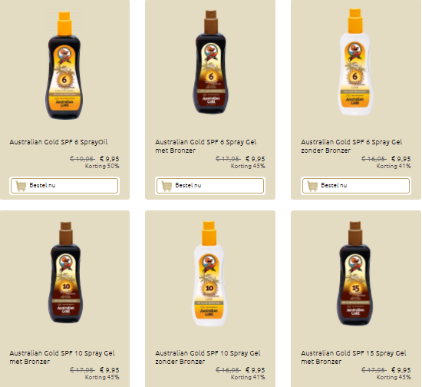Click Bestel nu for SPF 6 Spray Gel zonder Bronzer
Image resolution: width=422 pixels, height=387 pixels.
pos(356,186)
